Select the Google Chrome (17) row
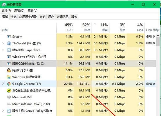 pyautogui.click(x=78, y=84)
